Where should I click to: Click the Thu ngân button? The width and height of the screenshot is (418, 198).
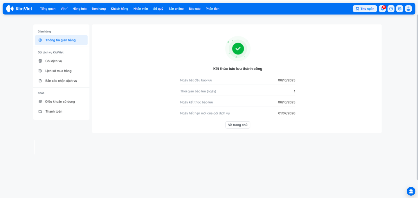pos(365,9)
